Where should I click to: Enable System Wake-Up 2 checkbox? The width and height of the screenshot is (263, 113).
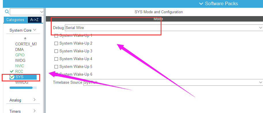[x=56, y=43]
